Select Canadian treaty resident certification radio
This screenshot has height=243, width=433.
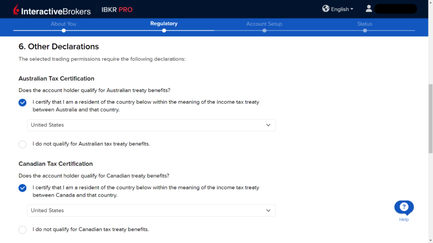pos(22,188)
